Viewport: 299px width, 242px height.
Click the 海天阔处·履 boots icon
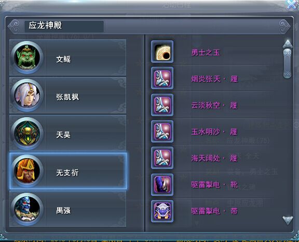162,158
